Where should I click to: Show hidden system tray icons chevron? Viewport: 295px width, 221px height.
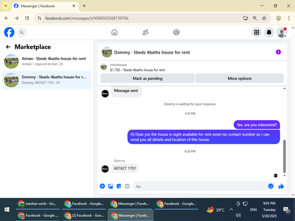click(x=231, y=210)
